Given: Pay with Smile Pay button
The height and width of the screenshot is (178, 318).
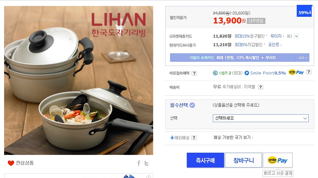Looking at the screenshot, I should coord(277,160).
